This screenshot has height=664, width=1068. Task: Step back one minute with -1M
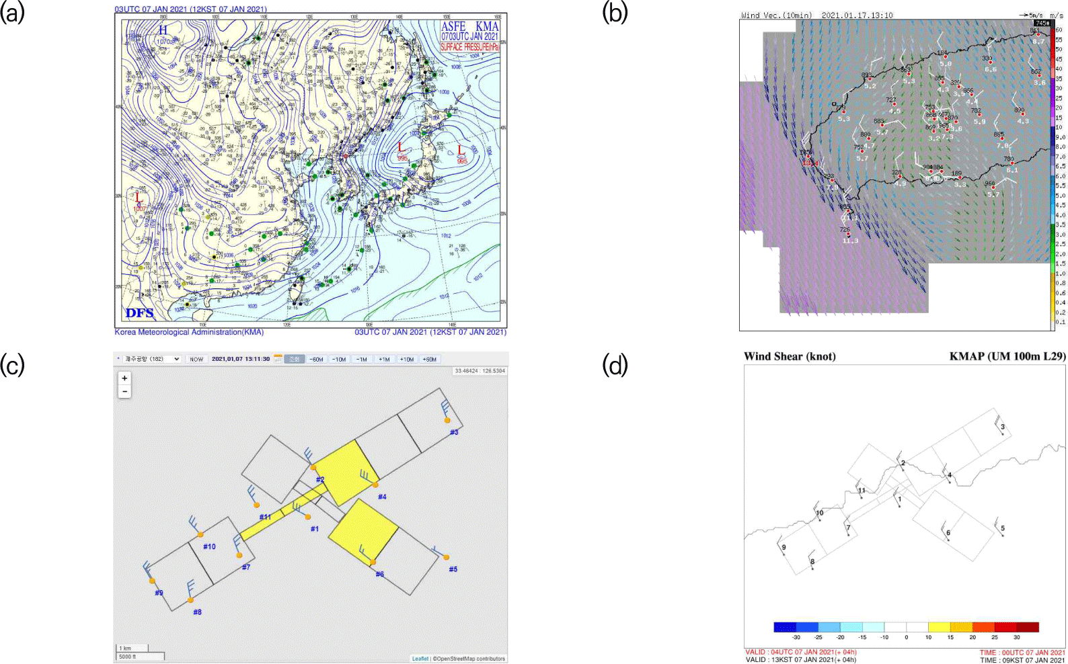362,359
